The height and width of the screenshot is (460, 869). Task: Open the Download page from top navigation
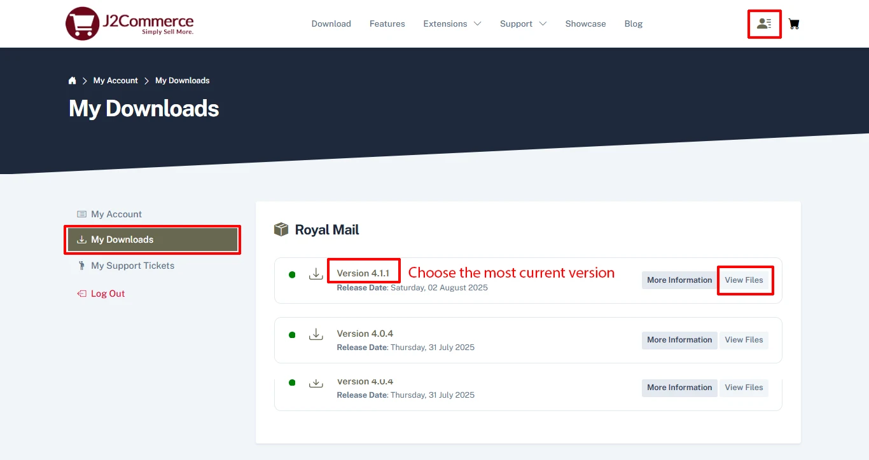pyautogui.click(x=331, y=24)
